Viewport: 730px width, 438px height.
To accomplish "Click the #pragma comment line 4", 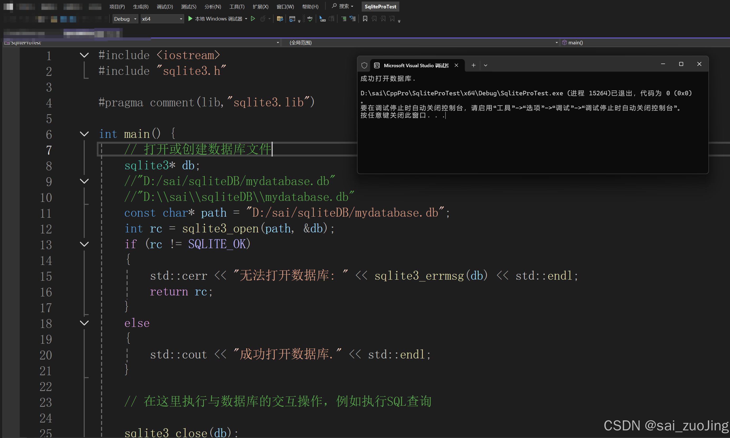I will [x=207, y=102].
